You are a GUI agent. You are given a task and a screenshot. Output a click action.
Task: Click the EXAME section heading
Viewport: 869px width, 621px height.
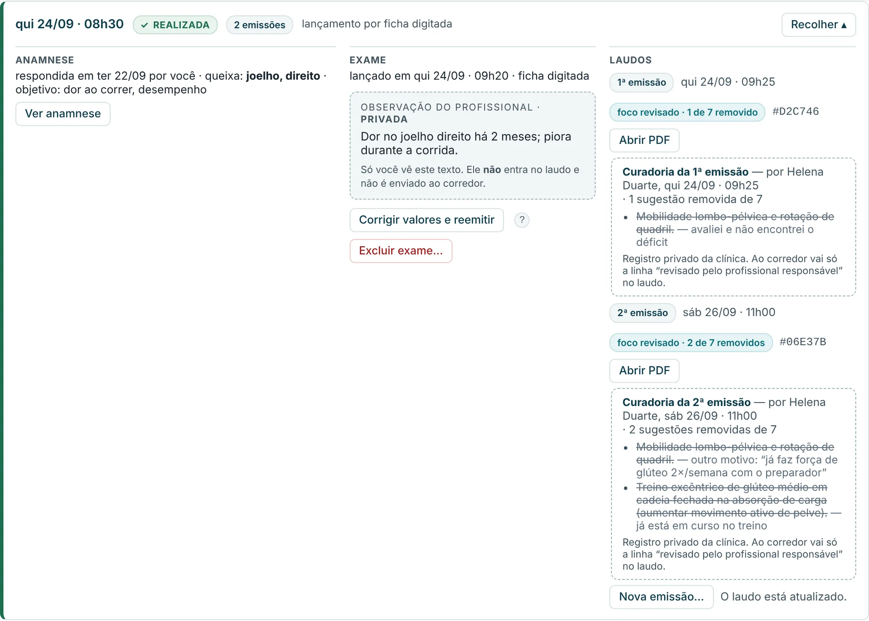(x=368, y=60)
